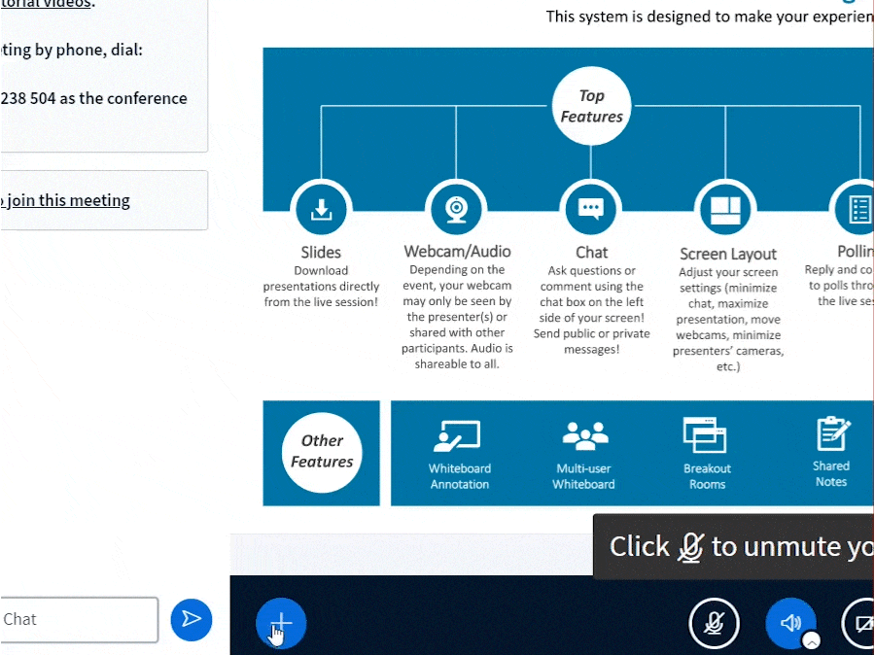Viewport: 875px width, 655px height.
Task: Click the Screen Layout icon
Action: tap(726, 210)
